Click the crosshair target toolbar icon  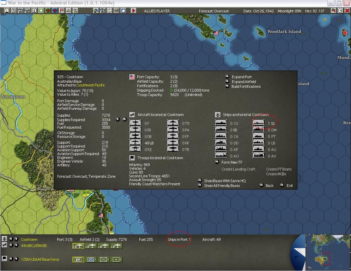coord(102,11)
